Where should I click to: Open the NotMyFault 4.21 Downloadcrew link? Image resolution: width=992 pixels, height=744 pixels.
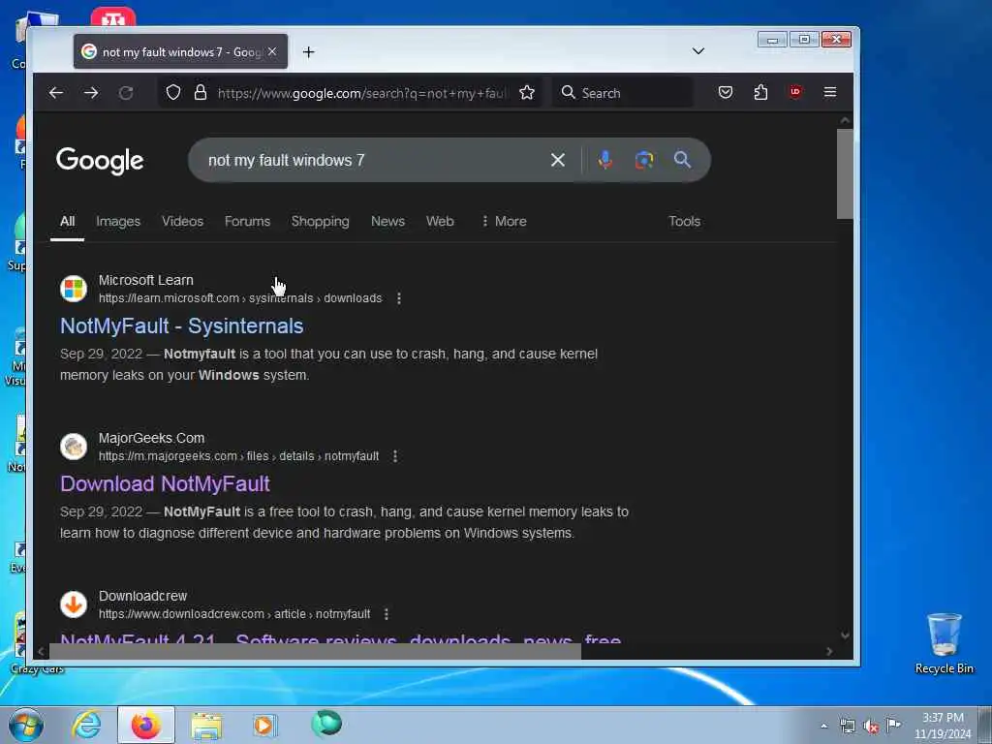(x=340, y=637)
